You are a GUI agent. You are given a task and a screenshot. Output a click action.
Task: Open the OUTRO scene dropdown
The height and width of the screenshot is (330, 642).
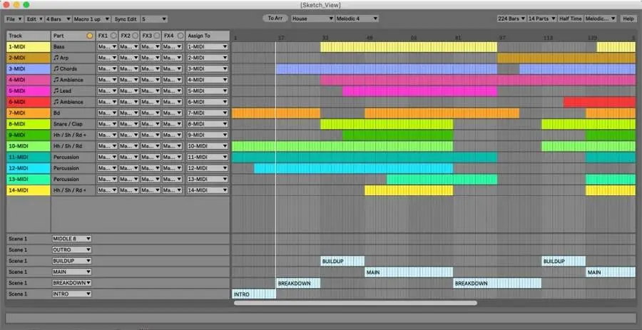(x=71, y=249)
